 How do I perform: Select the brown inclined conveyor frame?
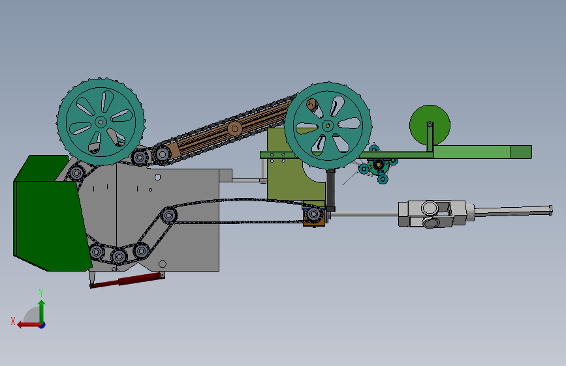pyautogui.click(x=231, y=130)
